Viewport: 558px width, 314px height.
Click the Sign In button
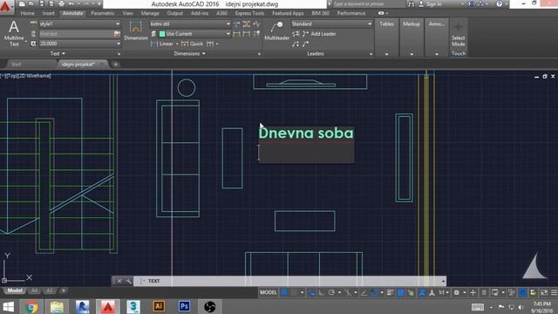point(432,3)
